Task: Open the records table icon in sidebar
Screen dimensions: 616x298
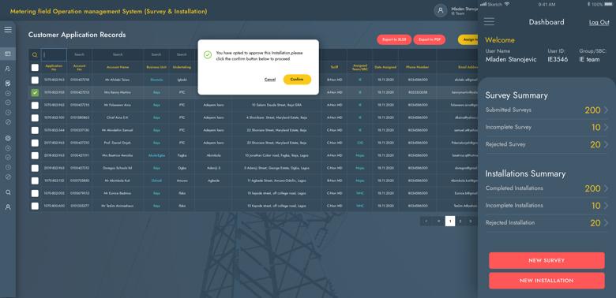Action: click(8, 54)
